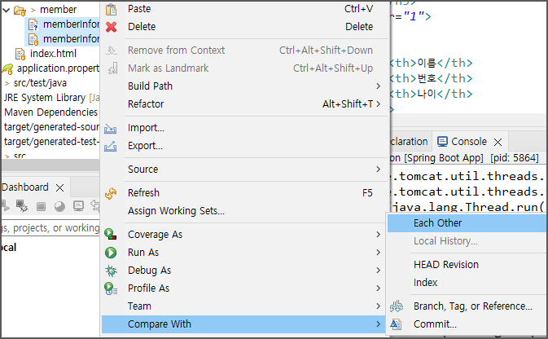
Task: Click the Import tray icon
Action: pos(111,129)
